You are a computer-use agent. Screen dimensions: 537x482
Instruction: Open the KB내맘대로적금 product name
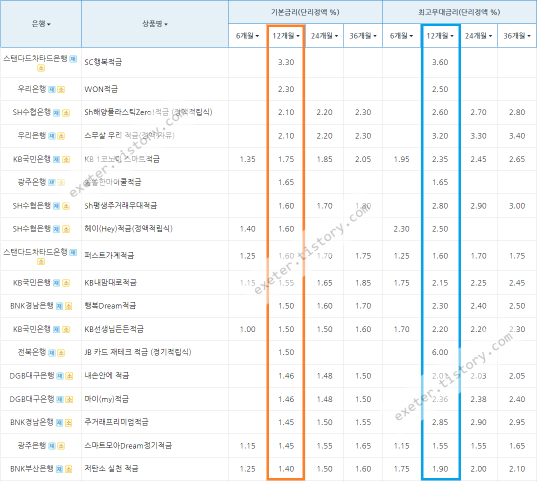coord(110,282)
